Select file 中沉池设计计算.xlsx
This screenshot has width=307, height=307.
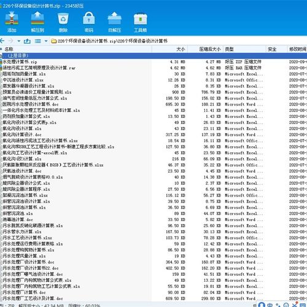[x=23, y=80]
